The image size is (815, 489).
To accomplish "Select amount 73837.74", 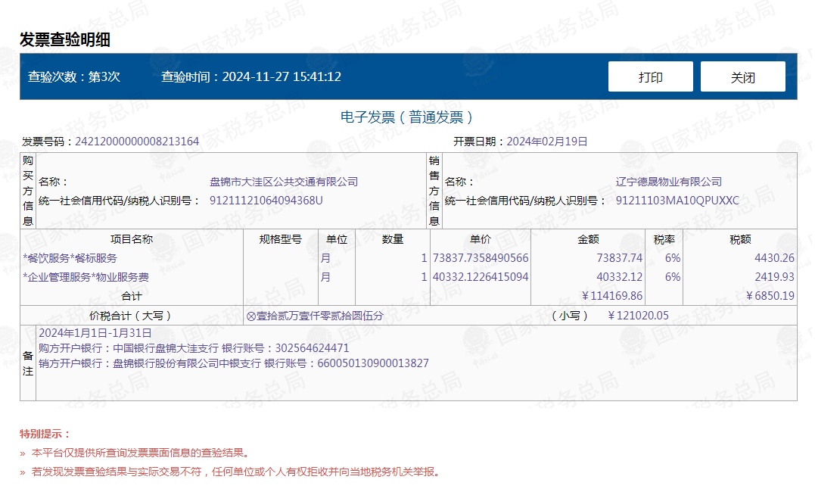I will [x=619, y=258].
